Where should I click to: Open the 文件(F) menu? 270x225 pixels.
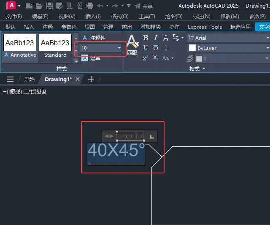coord(14,16)
